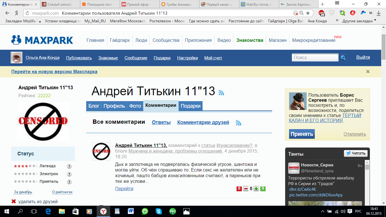Click the За декабрь rating link
This screenshot has width=386, height=217.
point(23,192)
